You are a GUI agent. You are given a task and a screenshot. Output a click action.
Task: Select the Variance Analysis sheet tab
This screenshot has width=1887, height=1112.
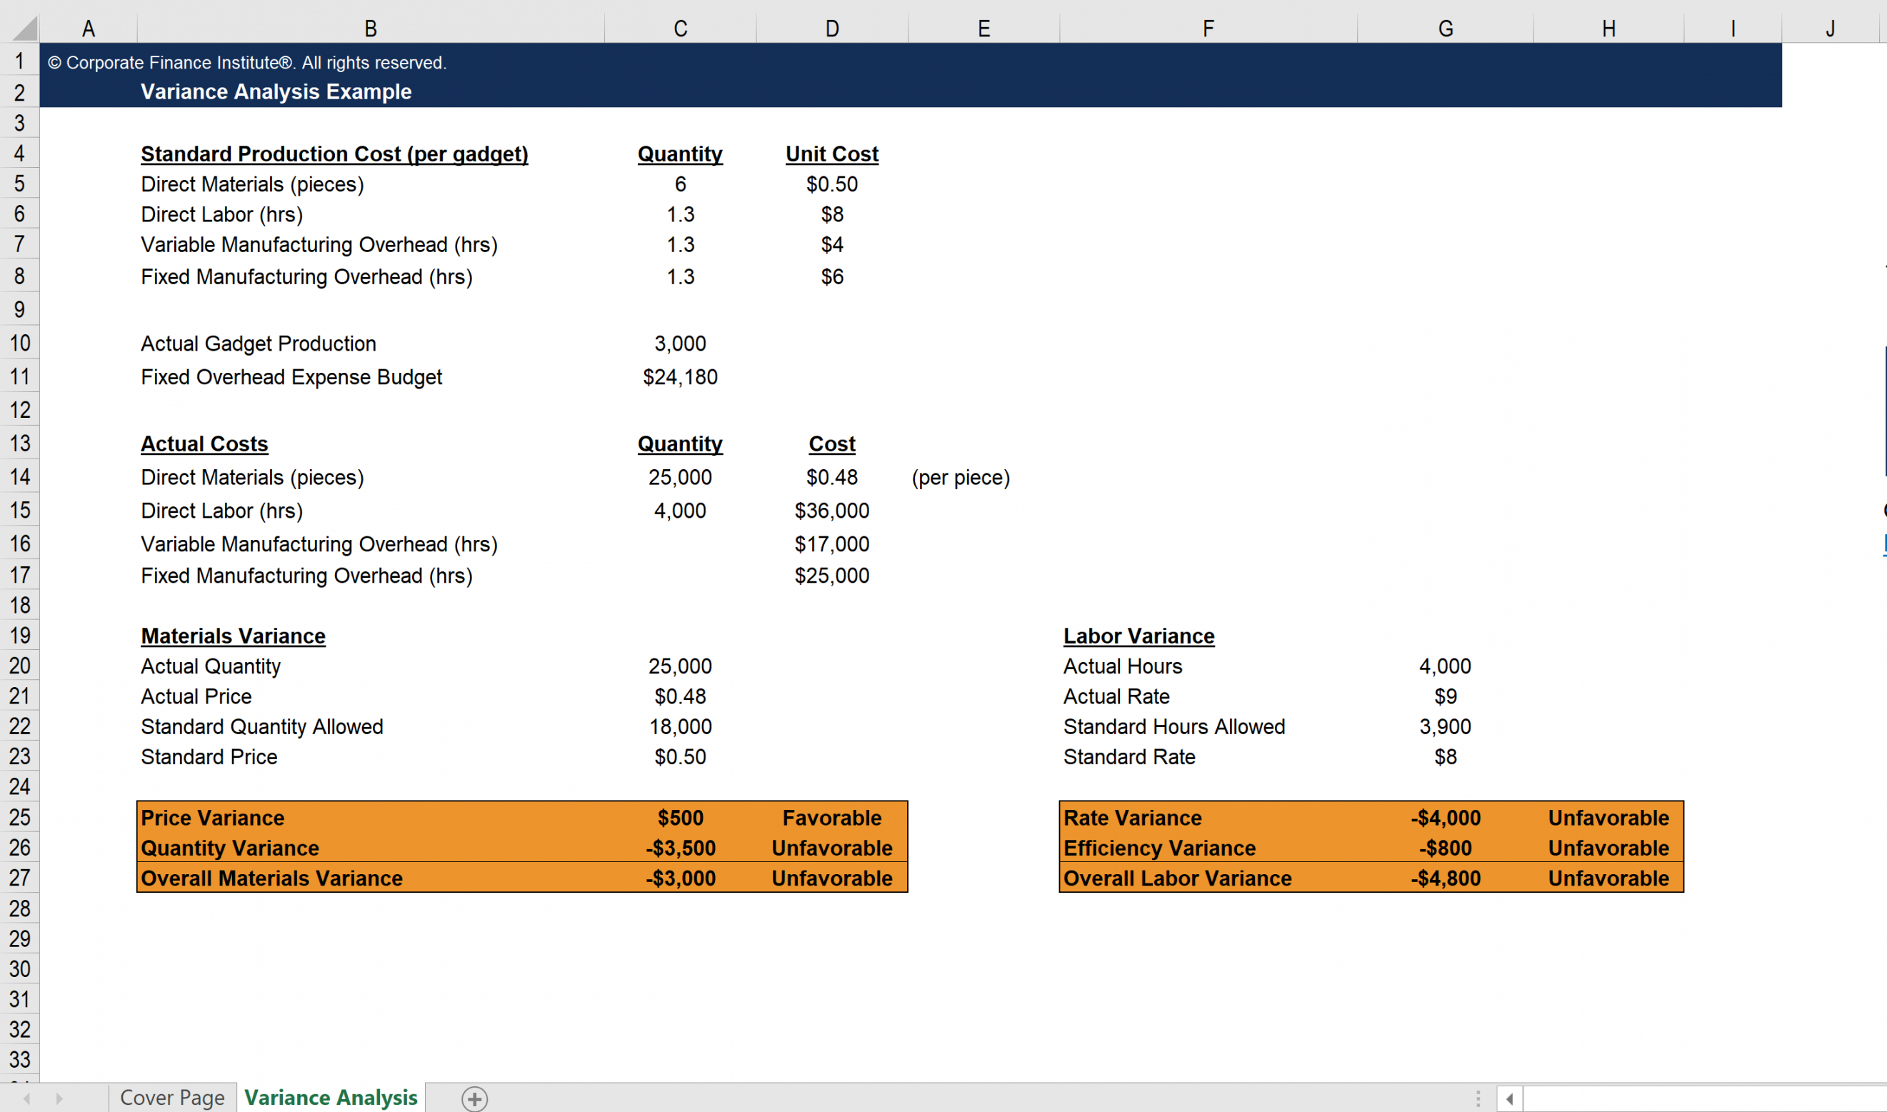[x=331, y=1098]
